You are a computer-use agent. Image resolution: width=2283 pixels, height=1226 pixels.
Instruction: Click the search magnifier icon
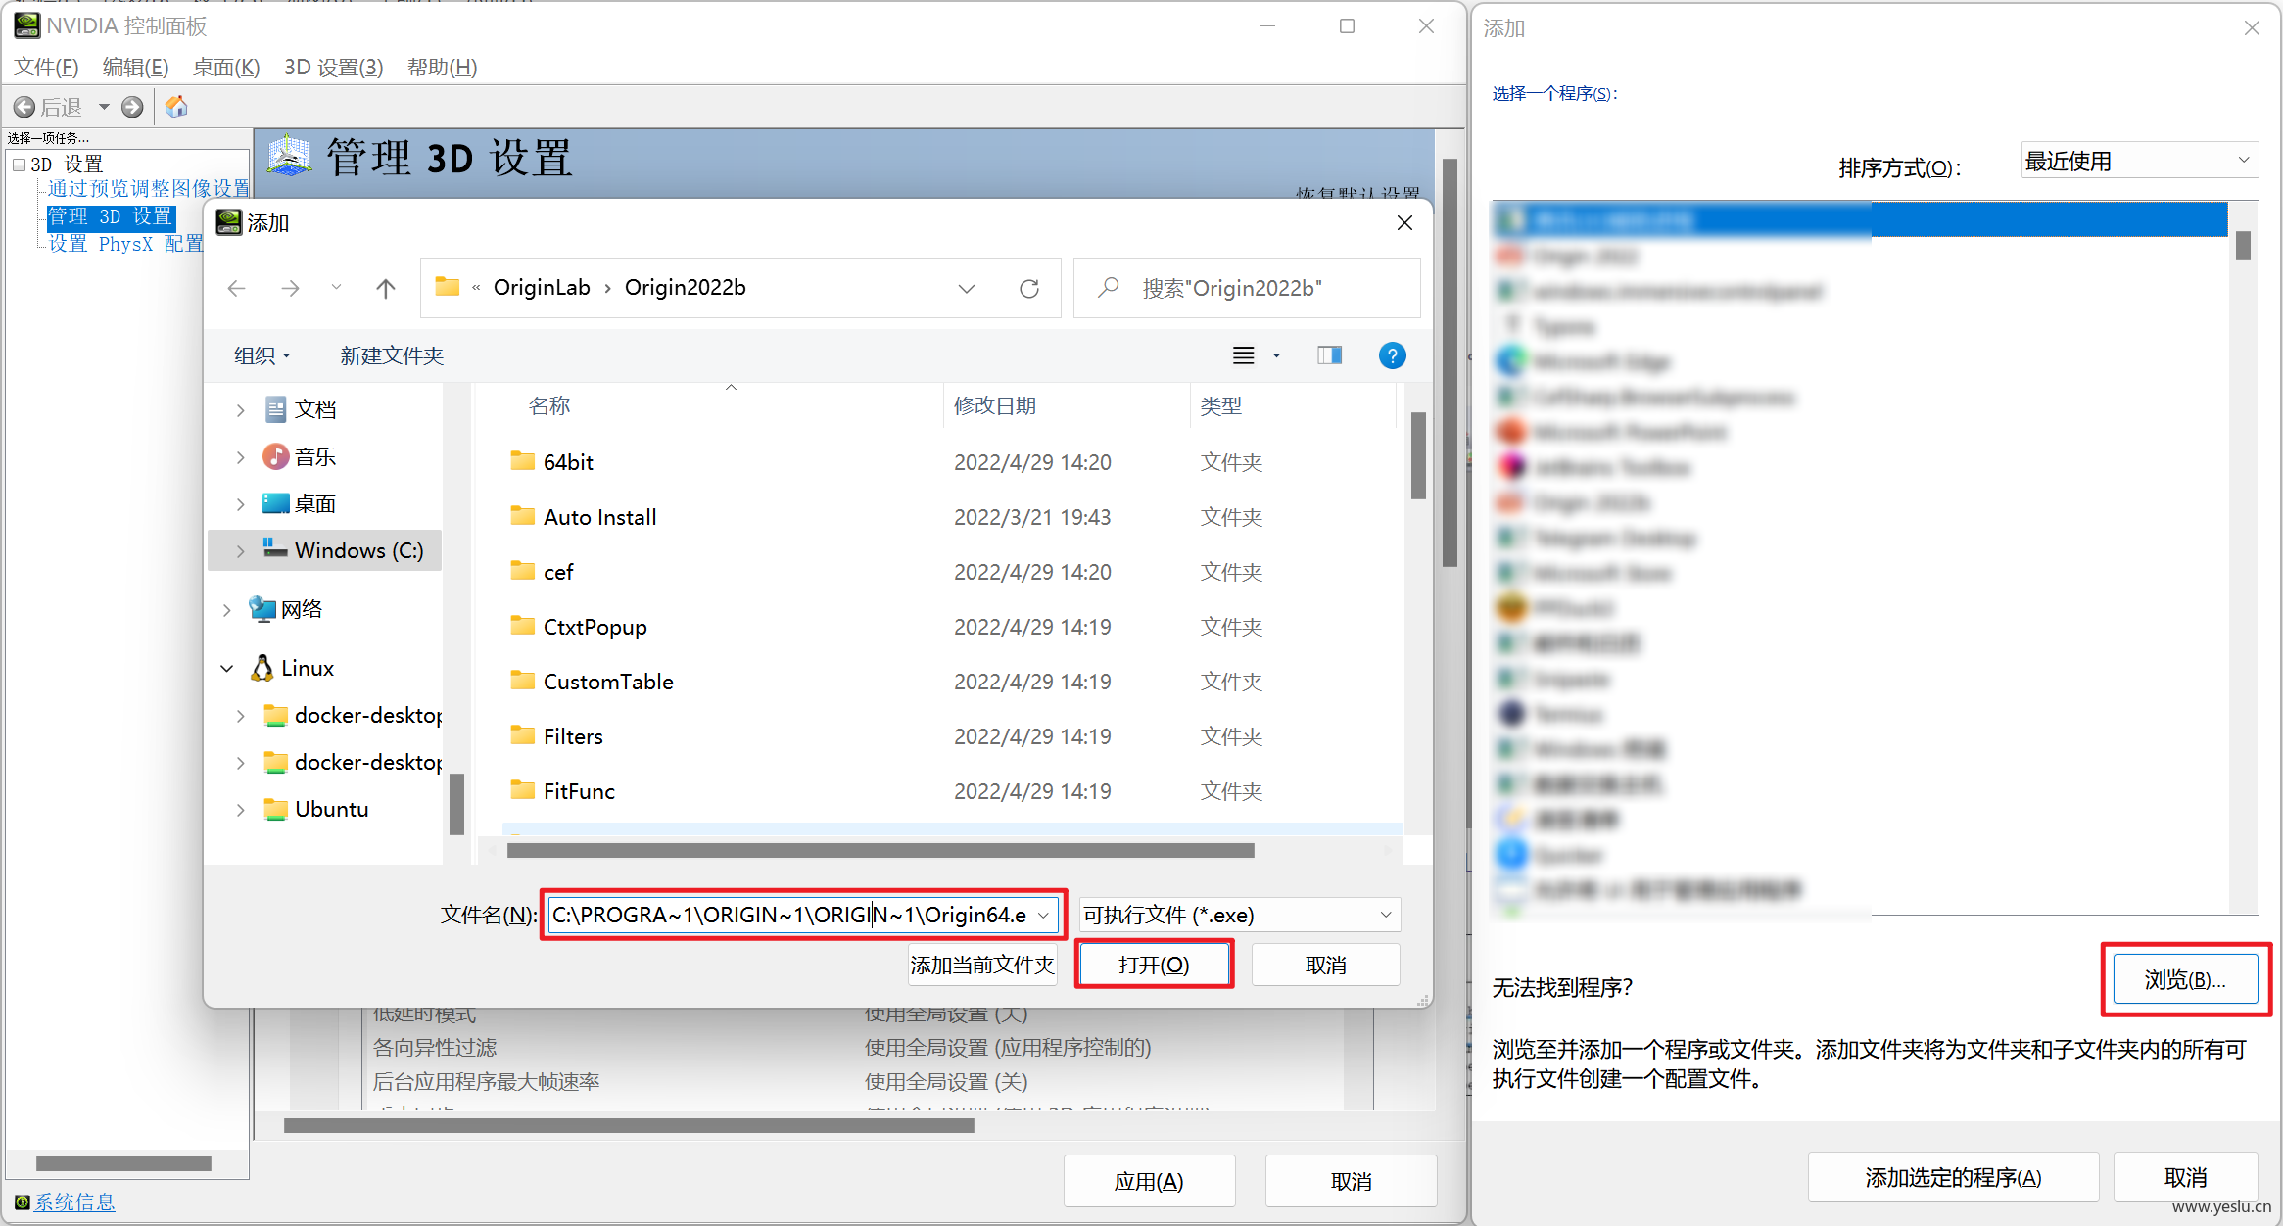pyautogui.click(x=1109, y=287)
